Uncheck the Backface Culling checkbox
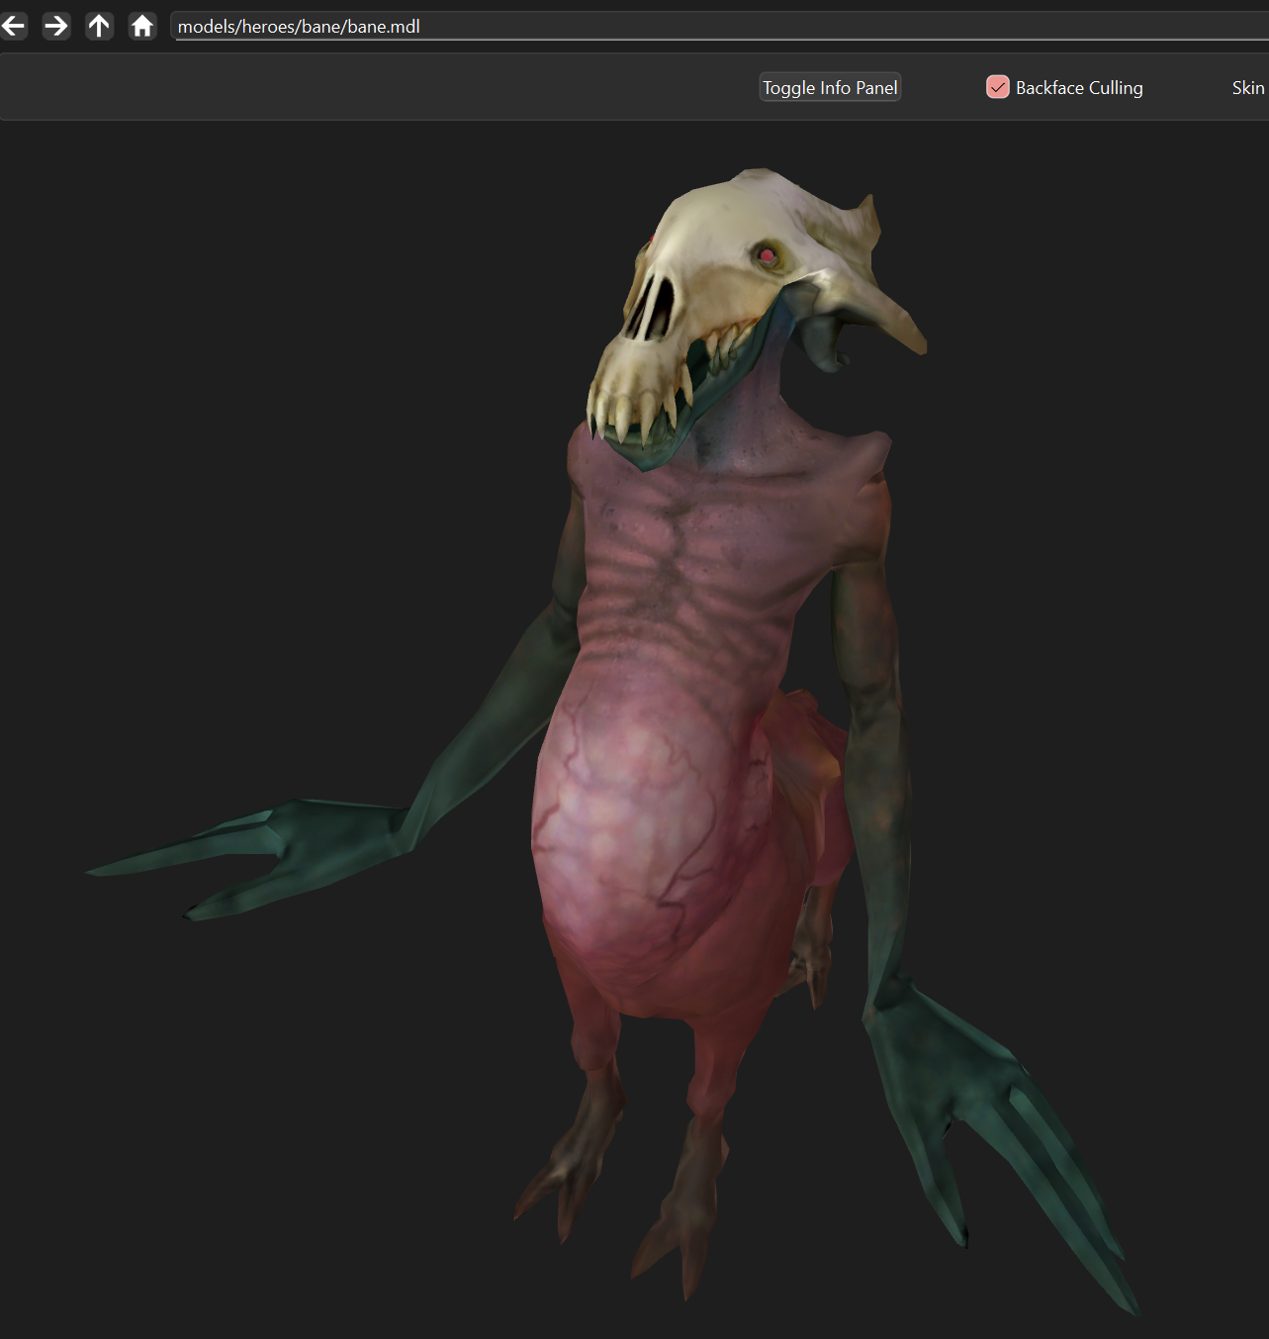This screenshot has height=1339, width=1269. click(998, 87)
